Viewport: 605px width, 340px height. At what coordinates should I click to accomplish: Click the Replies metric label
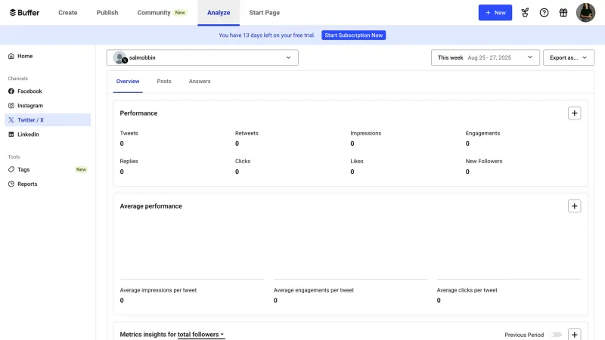pos(129,161)
